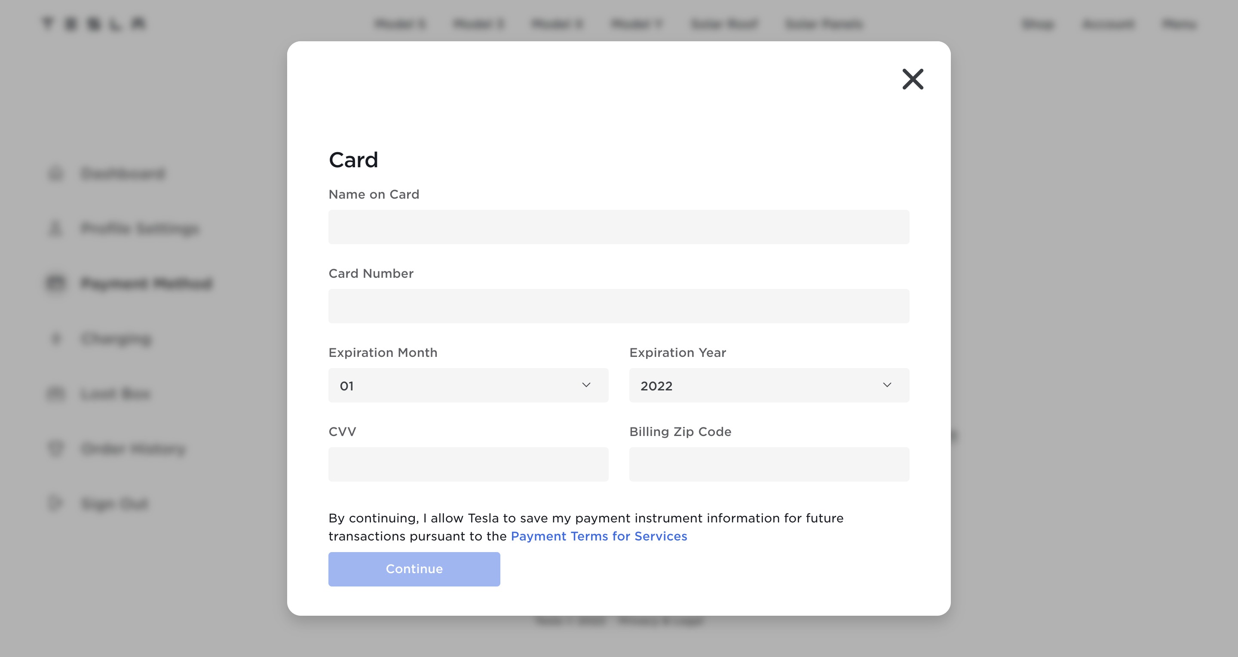Expand year list via chevron arrow
The image size is (1238, 657).
(887, 385)
